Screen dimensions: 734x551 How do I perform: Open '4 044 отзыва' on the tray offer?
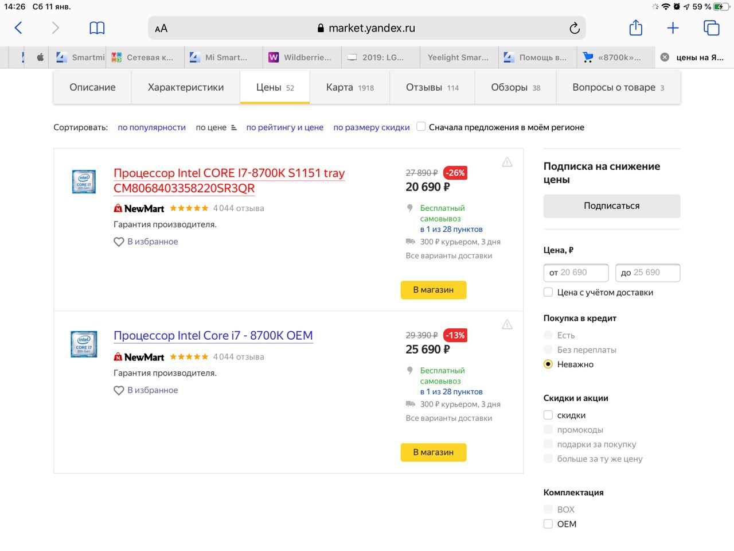239,208
